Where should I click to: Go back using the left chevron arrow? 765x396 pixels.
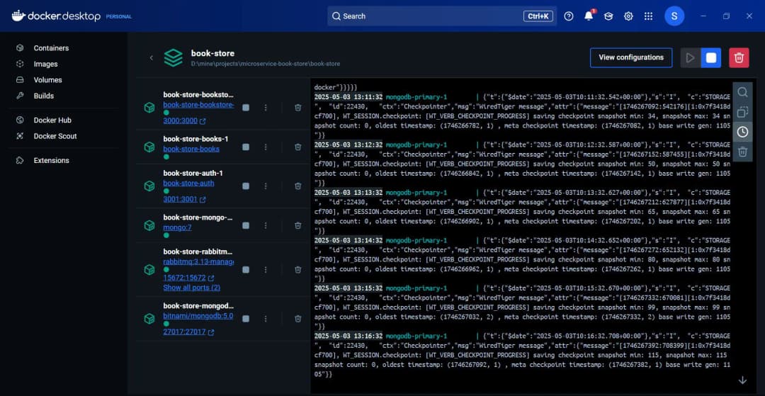click(152, 57)
